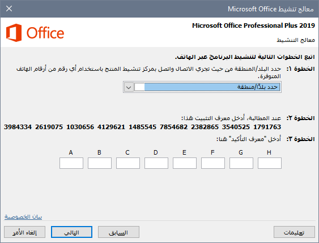
Task: Click confirmation ID field E
Action: coord(185,163)
